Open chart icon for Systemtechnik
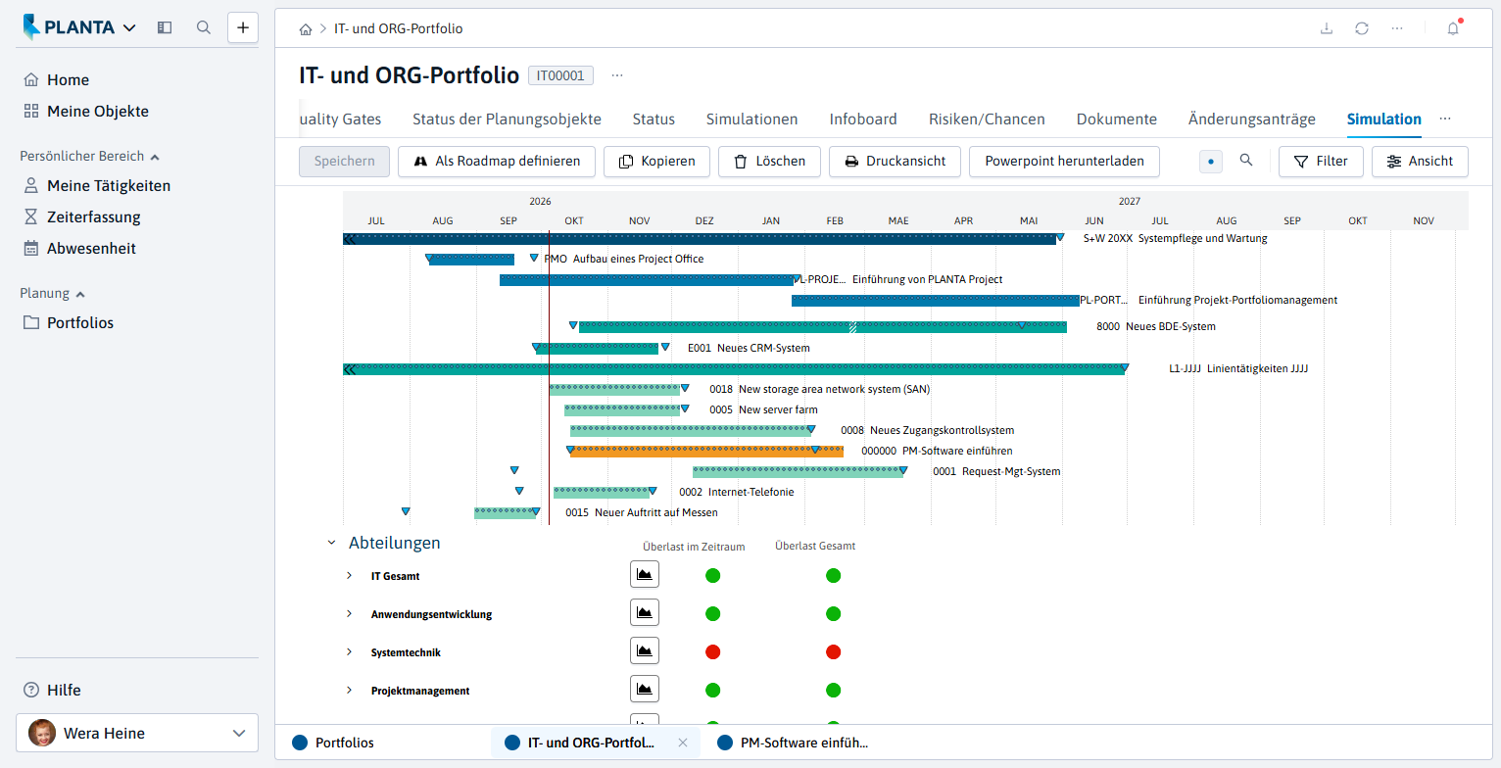Screen dimensions: 1501x768 [x=645, y=651]
